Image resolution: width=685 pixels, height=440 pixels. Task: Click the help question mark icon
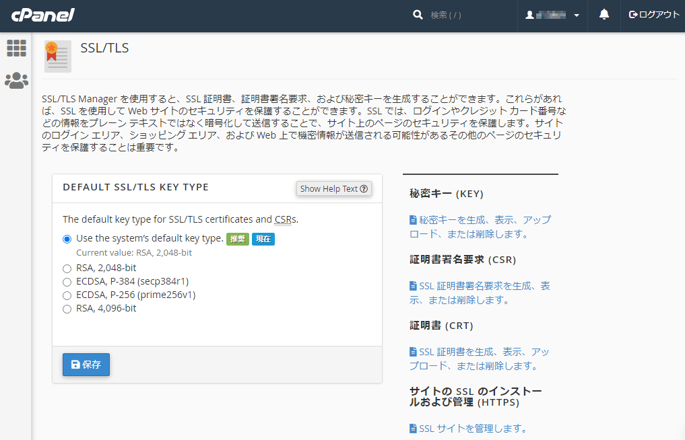tap(364, 188)
